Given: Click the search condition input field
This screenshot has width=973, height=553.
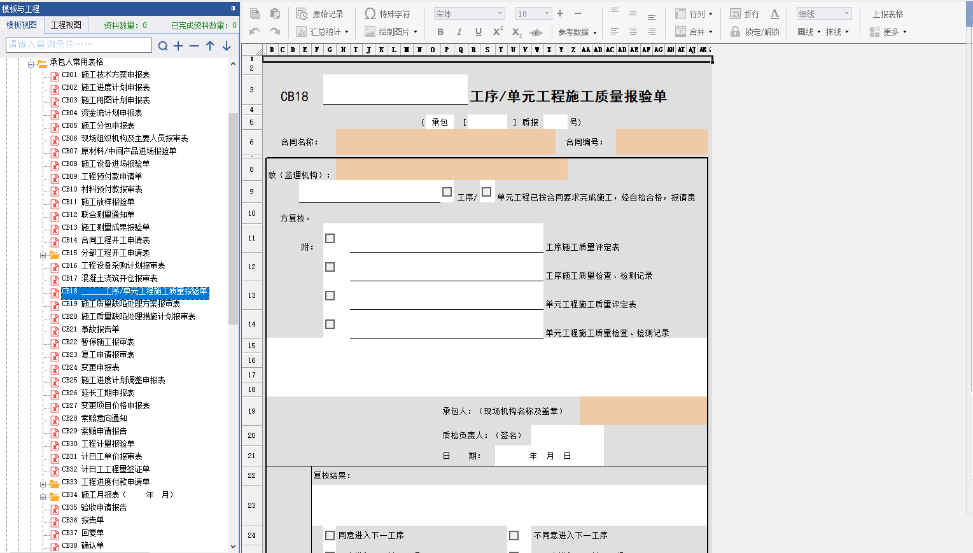Looking at the screenshot, I should (x=79, y=45).
